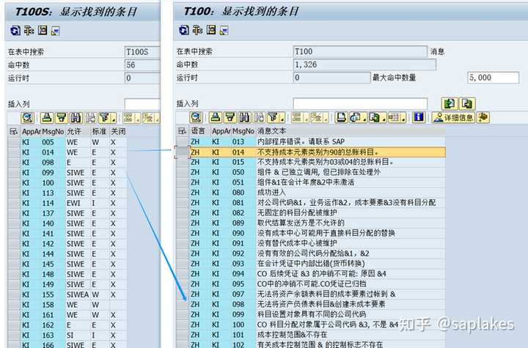Open the details view icon in T100 toolbar
This screenshot has width=528, height=348.
point(196,117)
